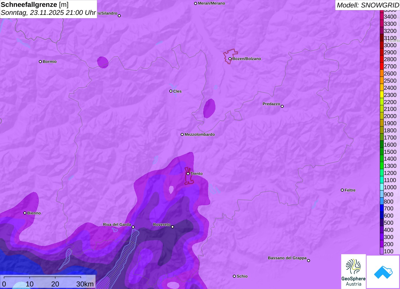Select the 3400 m legend swatch
The width and height of the screenshot is (400, 289).
pos(382,17)
